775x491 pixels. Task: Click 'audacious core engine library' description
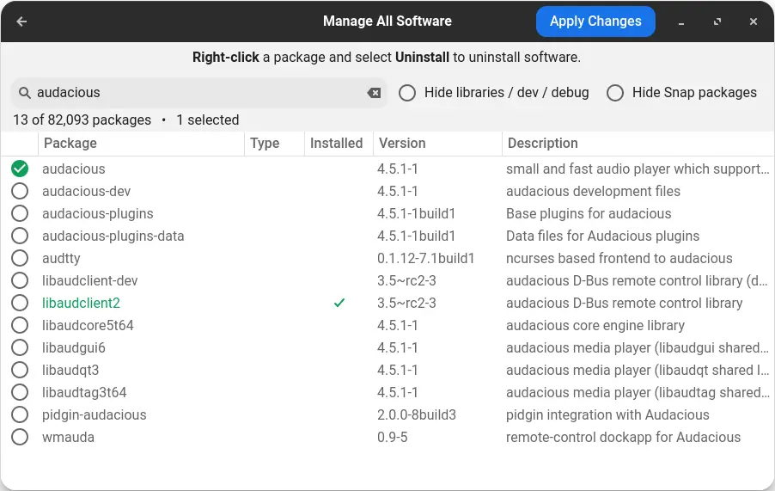[595, 325]
